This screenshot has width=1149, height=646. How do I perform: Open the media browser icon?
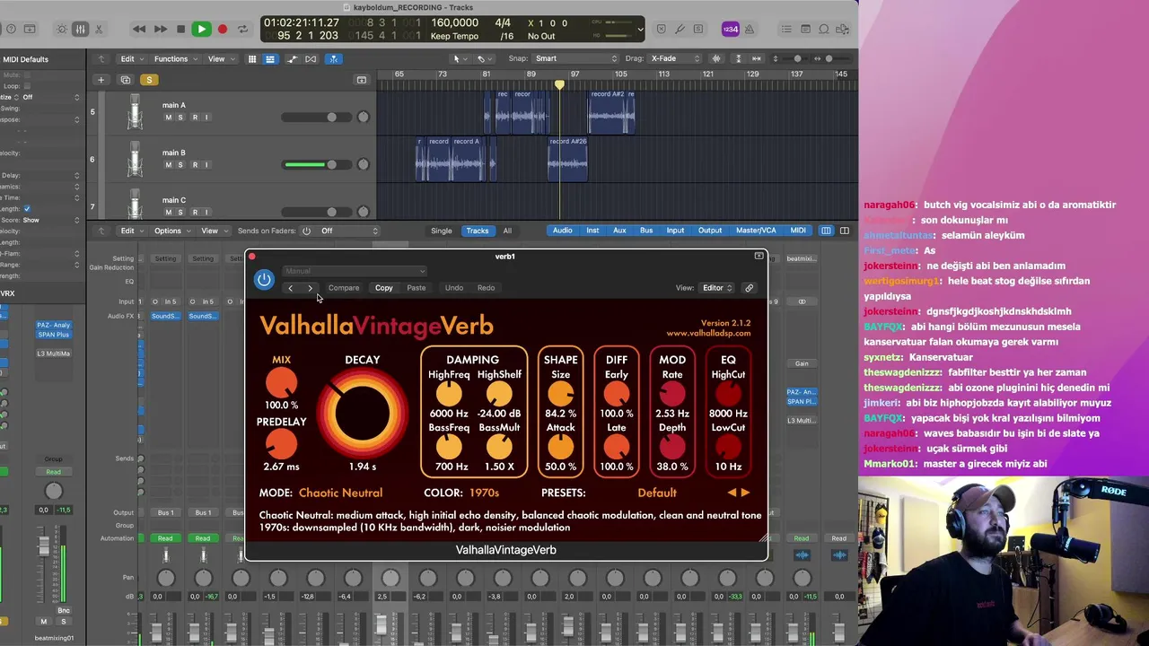coord(843,29)
